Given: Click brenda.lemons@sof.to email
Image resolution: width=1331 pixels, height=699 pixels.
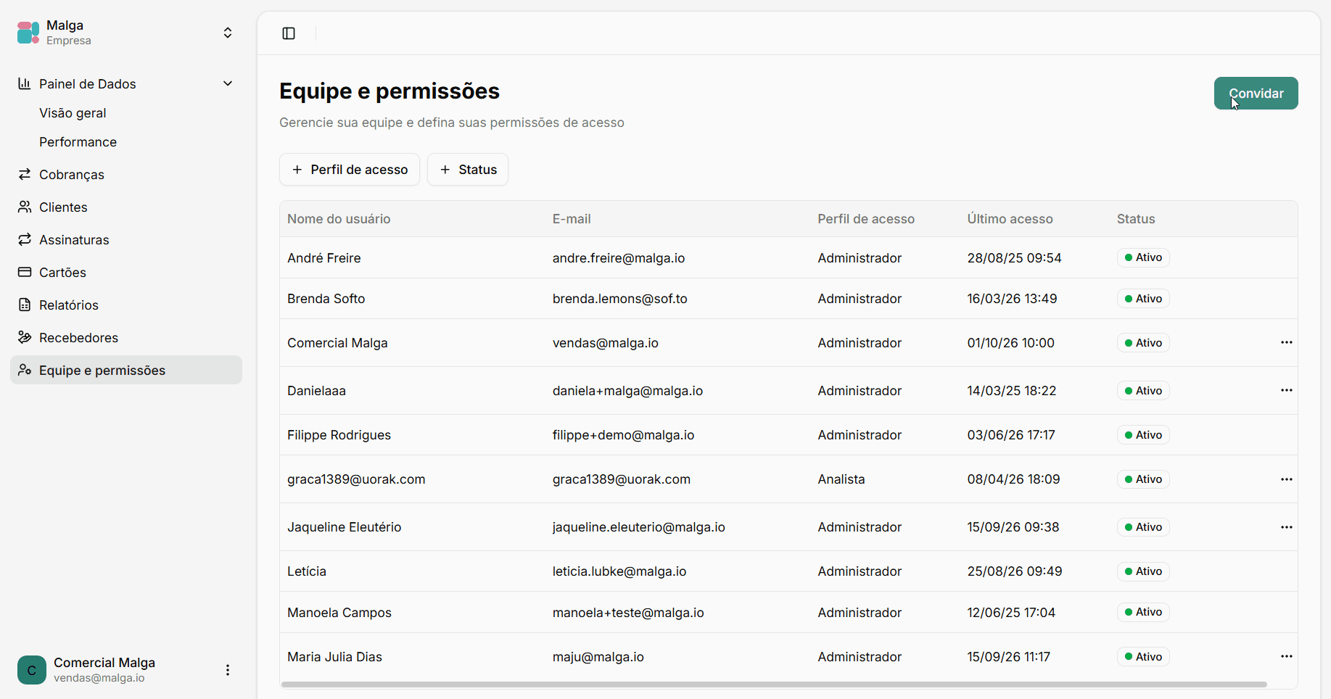Looking at the screenshot, I should coord(620,299).
